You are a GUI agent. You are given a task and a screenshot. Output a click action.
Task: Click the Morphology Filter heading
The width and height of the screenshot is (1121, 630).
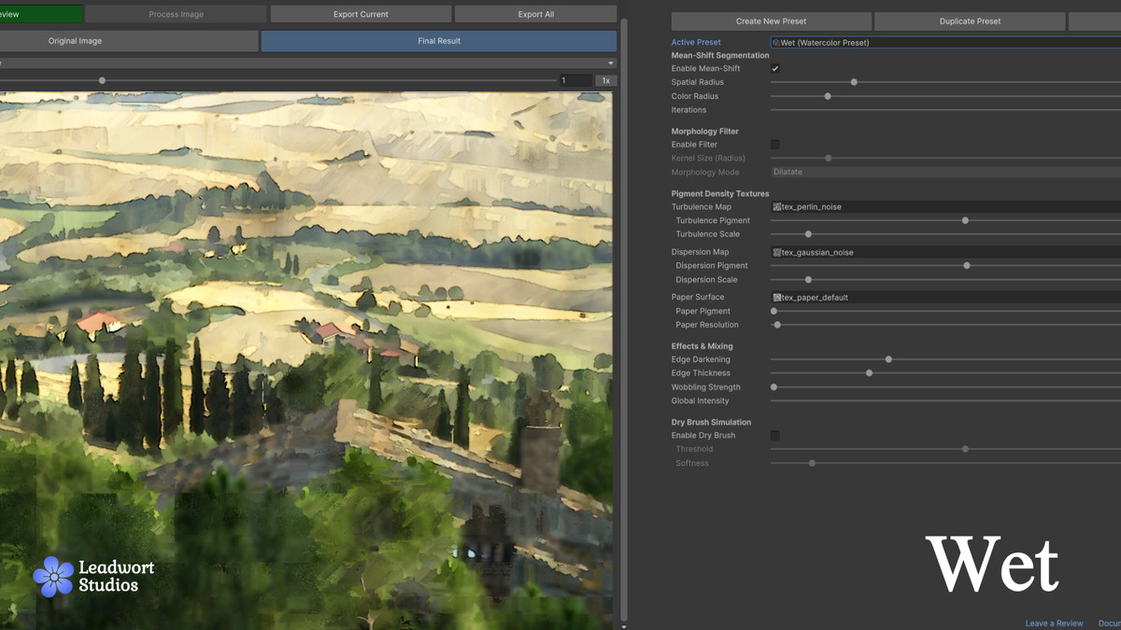[x=705, y=132]
